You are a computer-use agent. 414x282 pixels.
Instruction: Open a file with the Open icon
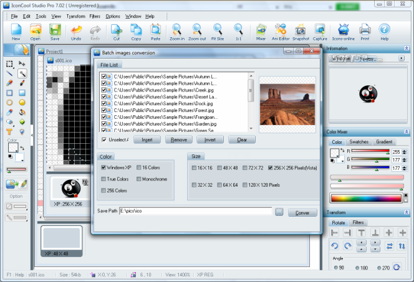click(x=35, y=32)
